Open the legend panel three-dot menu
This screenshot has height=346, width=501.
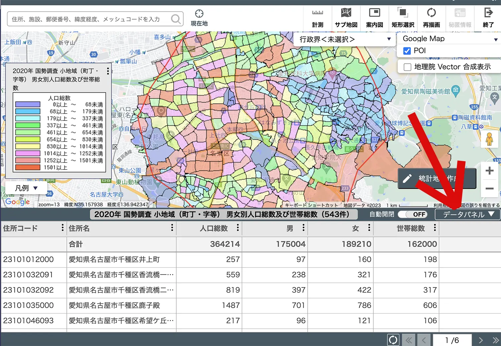108,71
